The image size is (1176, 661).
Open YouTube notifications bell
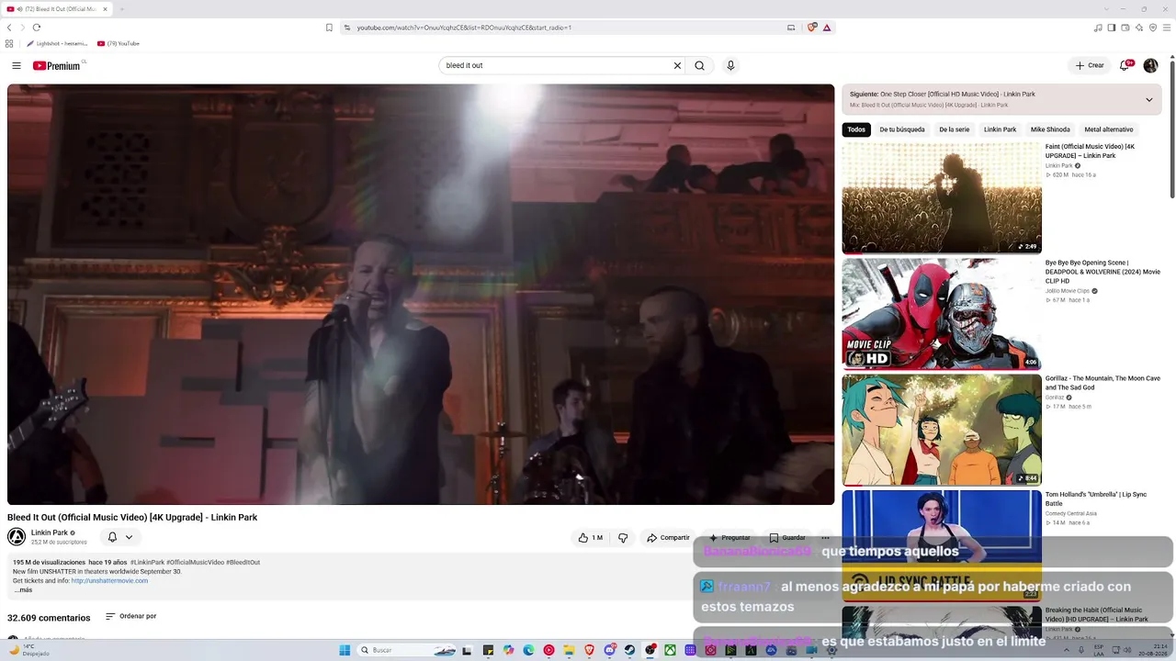pos(1125,65)
